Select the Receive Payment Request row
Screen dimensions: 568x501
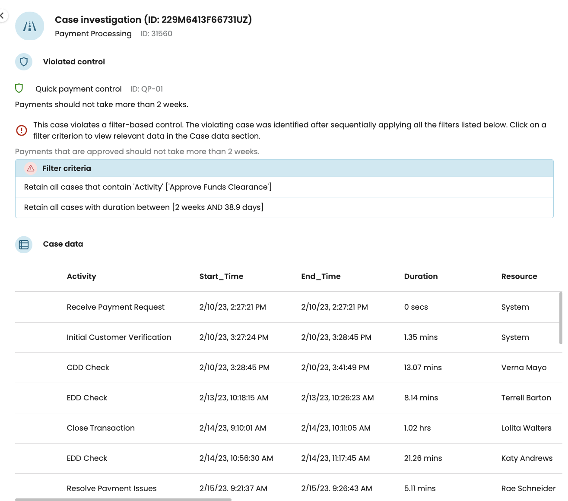click(x=289, y=307)
